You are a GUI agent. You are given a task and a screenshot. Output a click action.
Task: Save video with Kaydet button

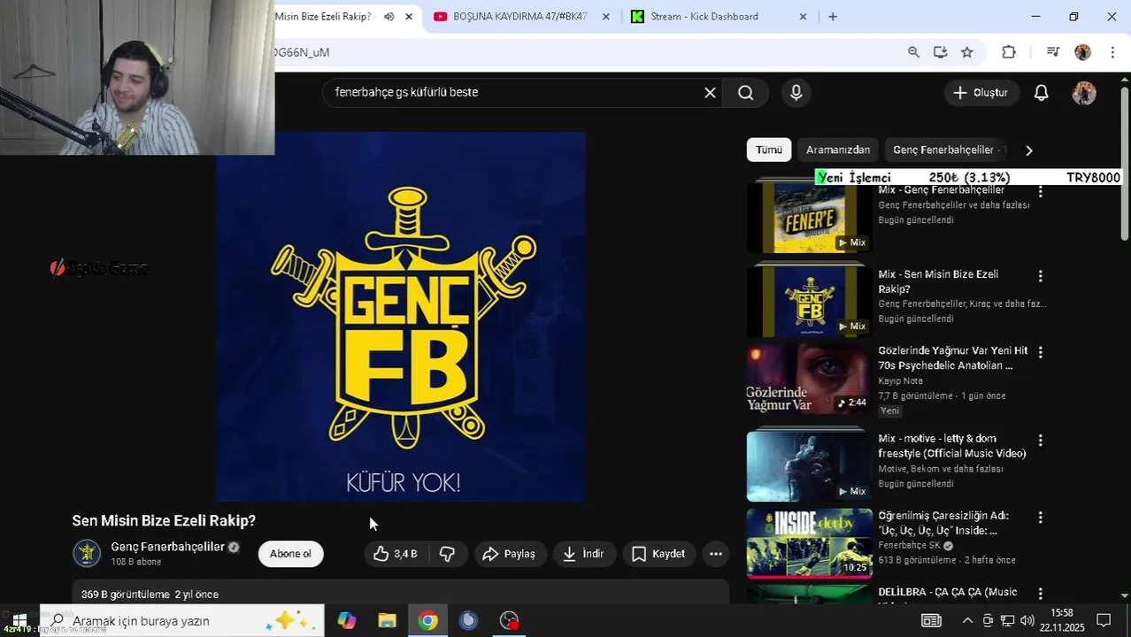click(x=658, y=554)
